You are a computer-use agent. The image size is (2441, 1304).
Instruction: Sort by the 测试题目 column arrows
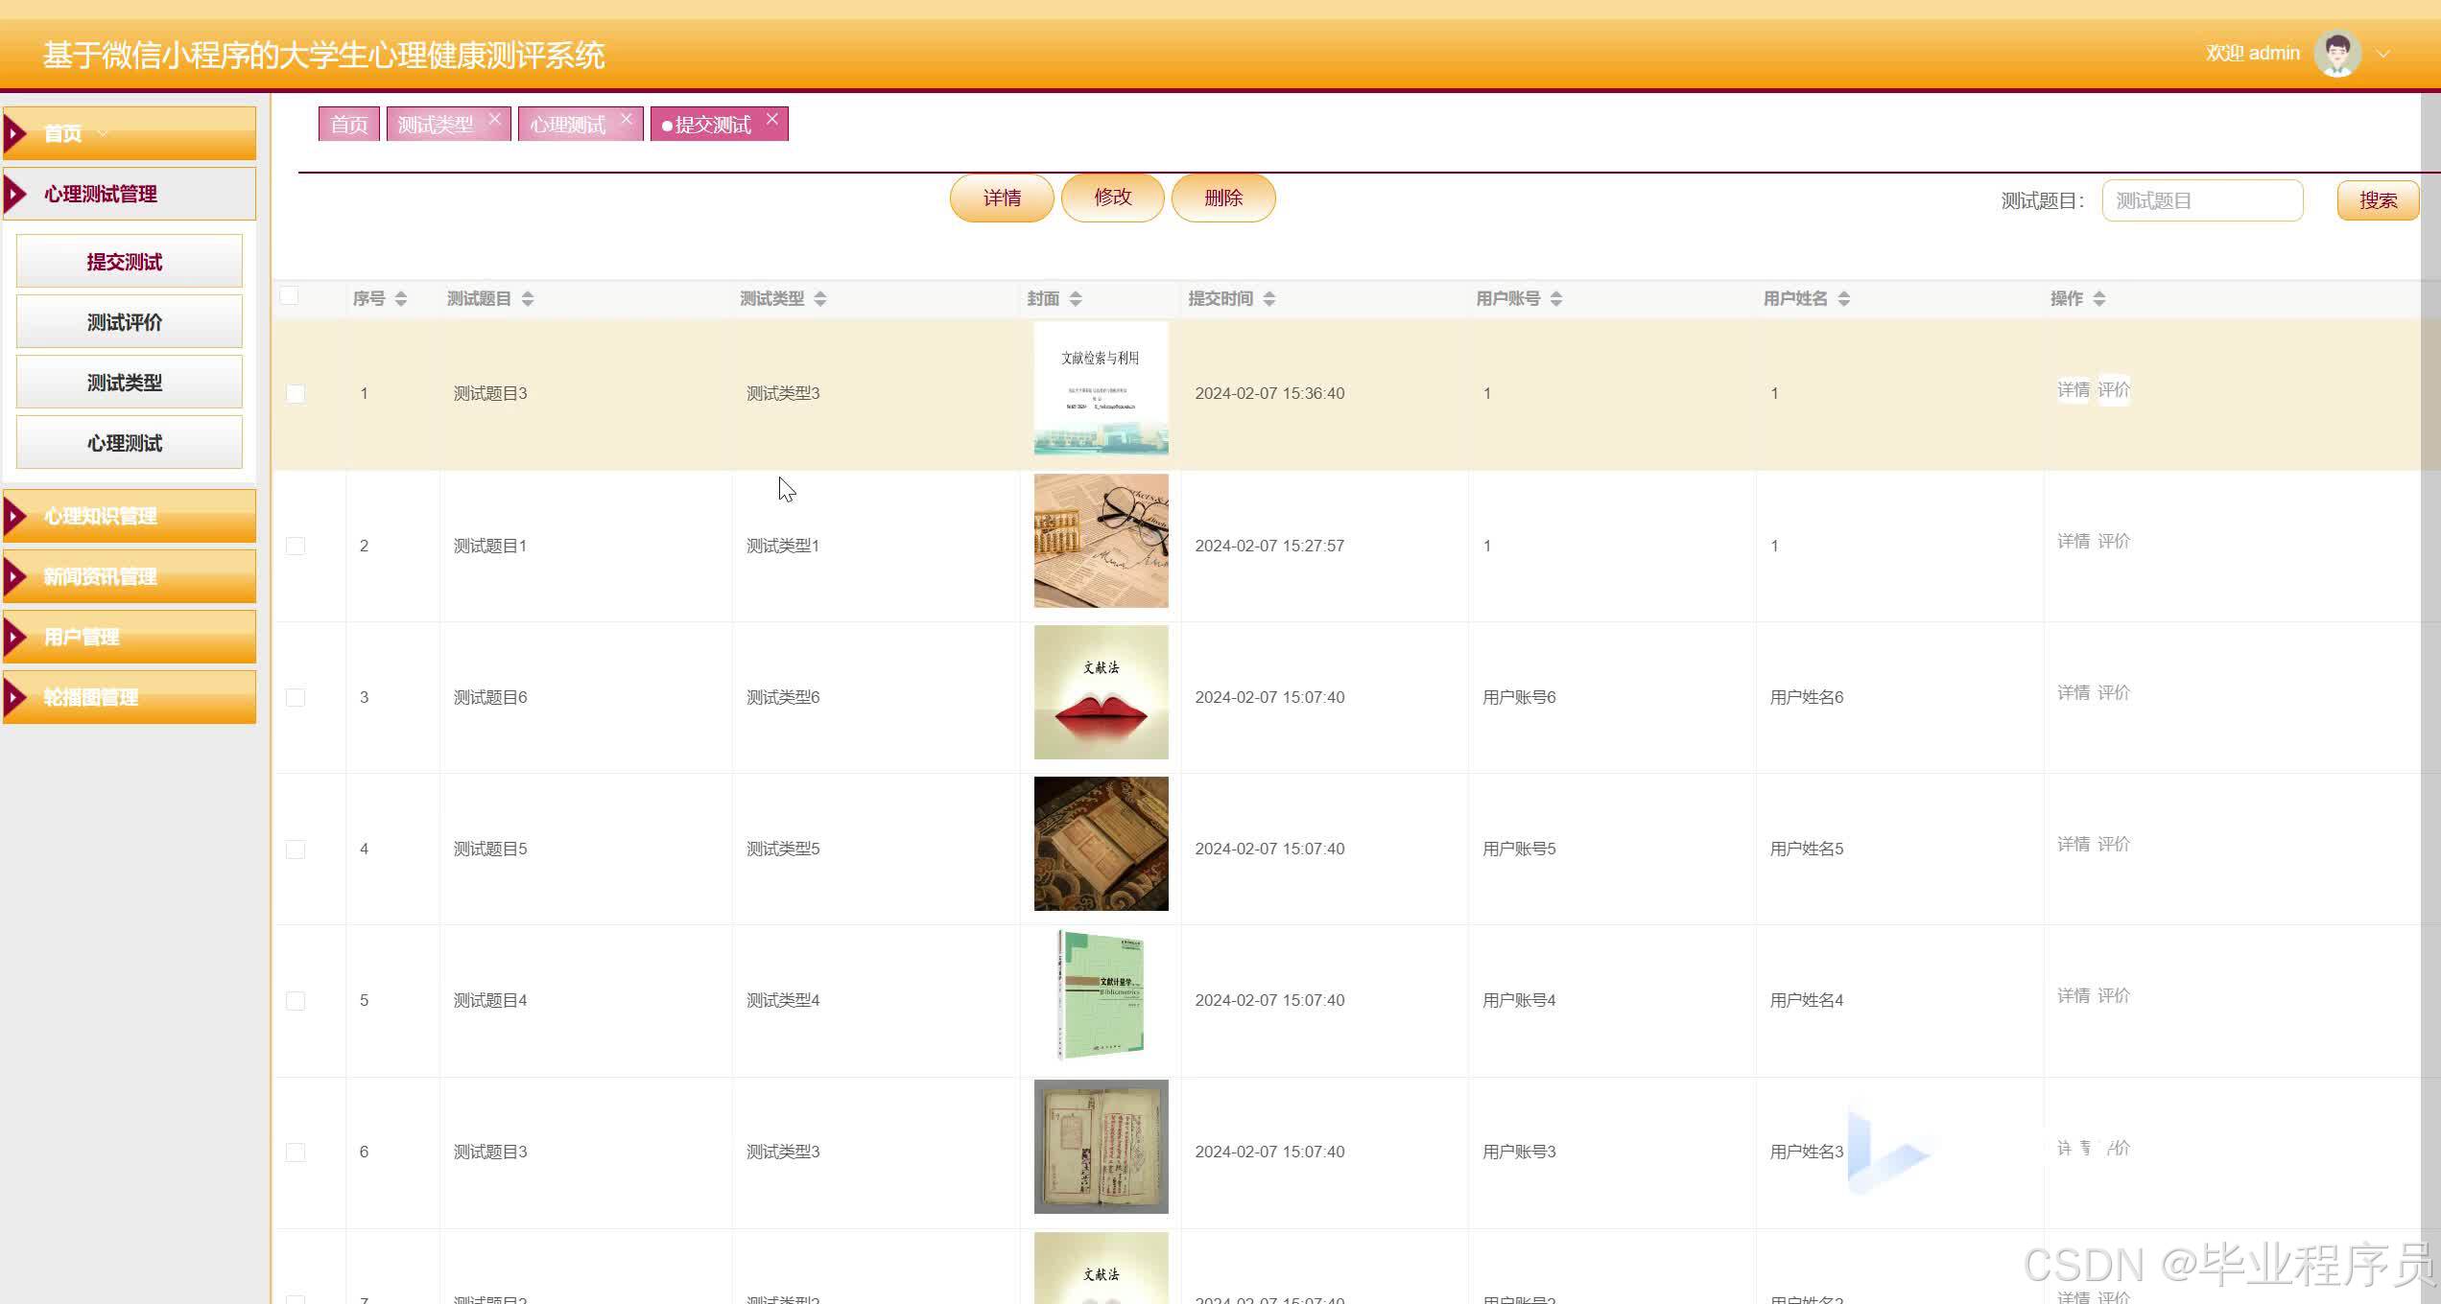(528, 299)
